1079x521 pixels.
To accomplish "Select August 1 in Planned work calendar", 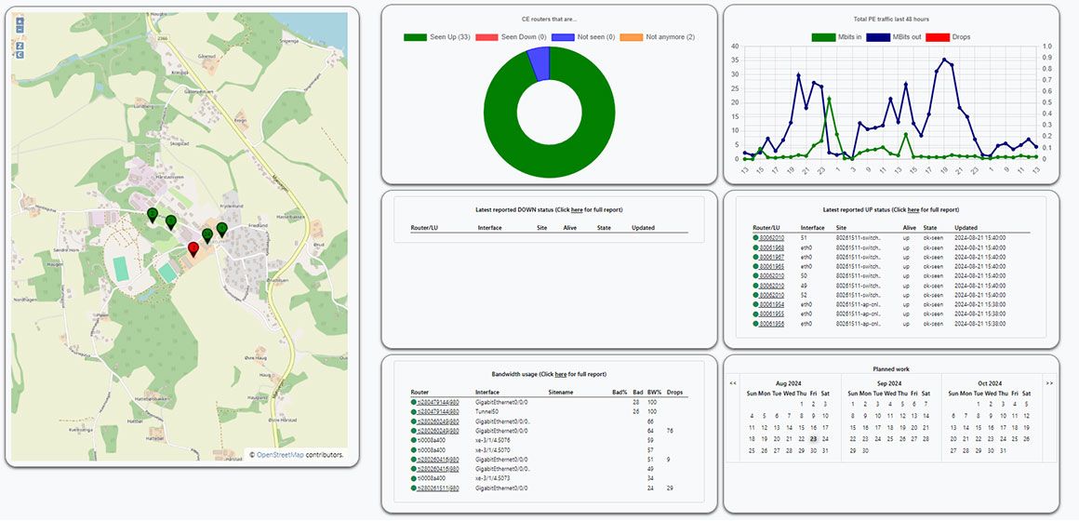I will (x=801, y=404).
